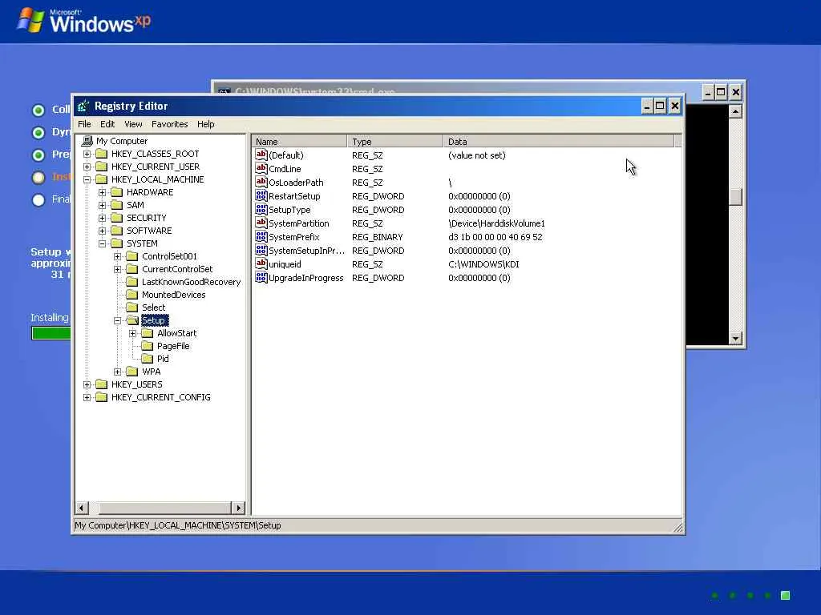Select the (Default) value name
This screenshot has height=615, width=821.
point(286,155)
